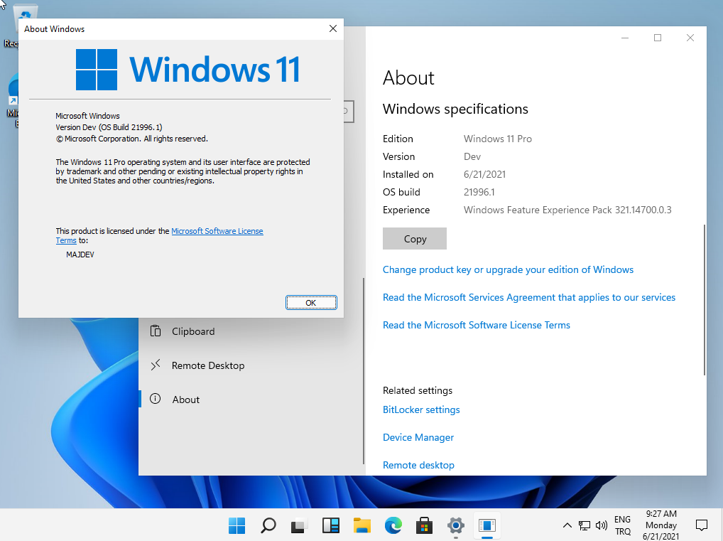Open Device Manager link
Image resolution: width=723 pixels, height=541 pixels.
coord(418,438)
